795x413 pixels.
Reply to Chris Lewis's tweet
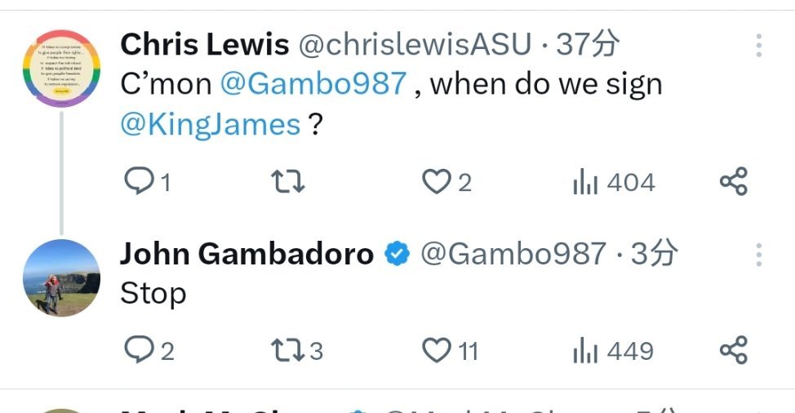coord(147,181)
